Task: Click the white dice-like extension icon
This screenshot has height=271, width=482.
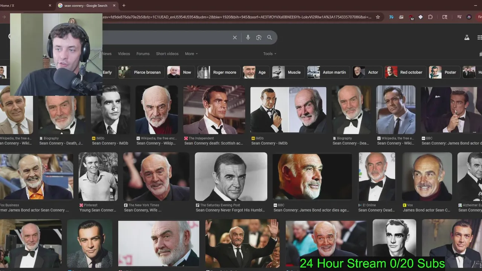Action: tap(421, 17)
